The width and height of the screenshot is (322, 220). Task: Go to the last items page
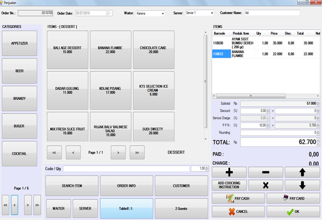(137, 152)
